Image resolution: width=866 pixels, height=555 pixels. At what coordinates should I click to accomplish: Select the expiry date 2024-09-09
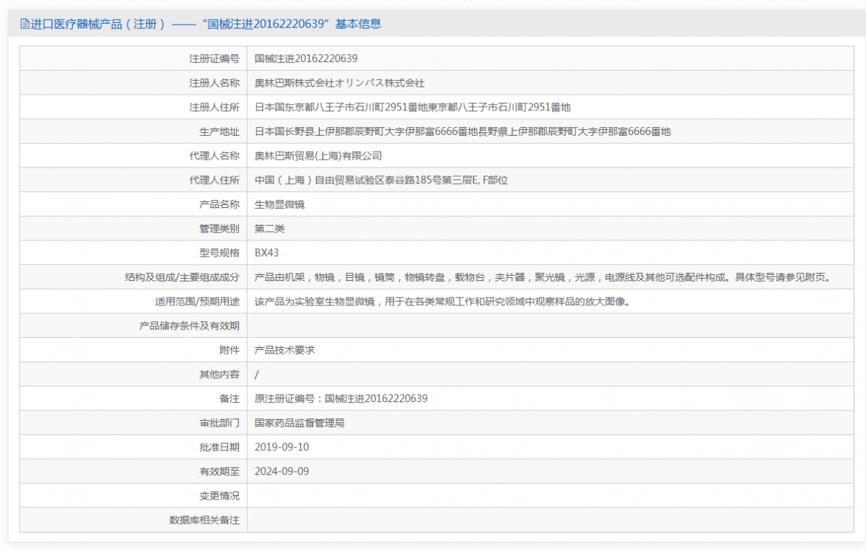pos(282,471)
